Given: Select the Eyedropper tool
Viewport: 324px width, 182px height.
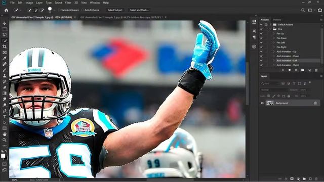Looking at the screenshot, I should [5, 58].
